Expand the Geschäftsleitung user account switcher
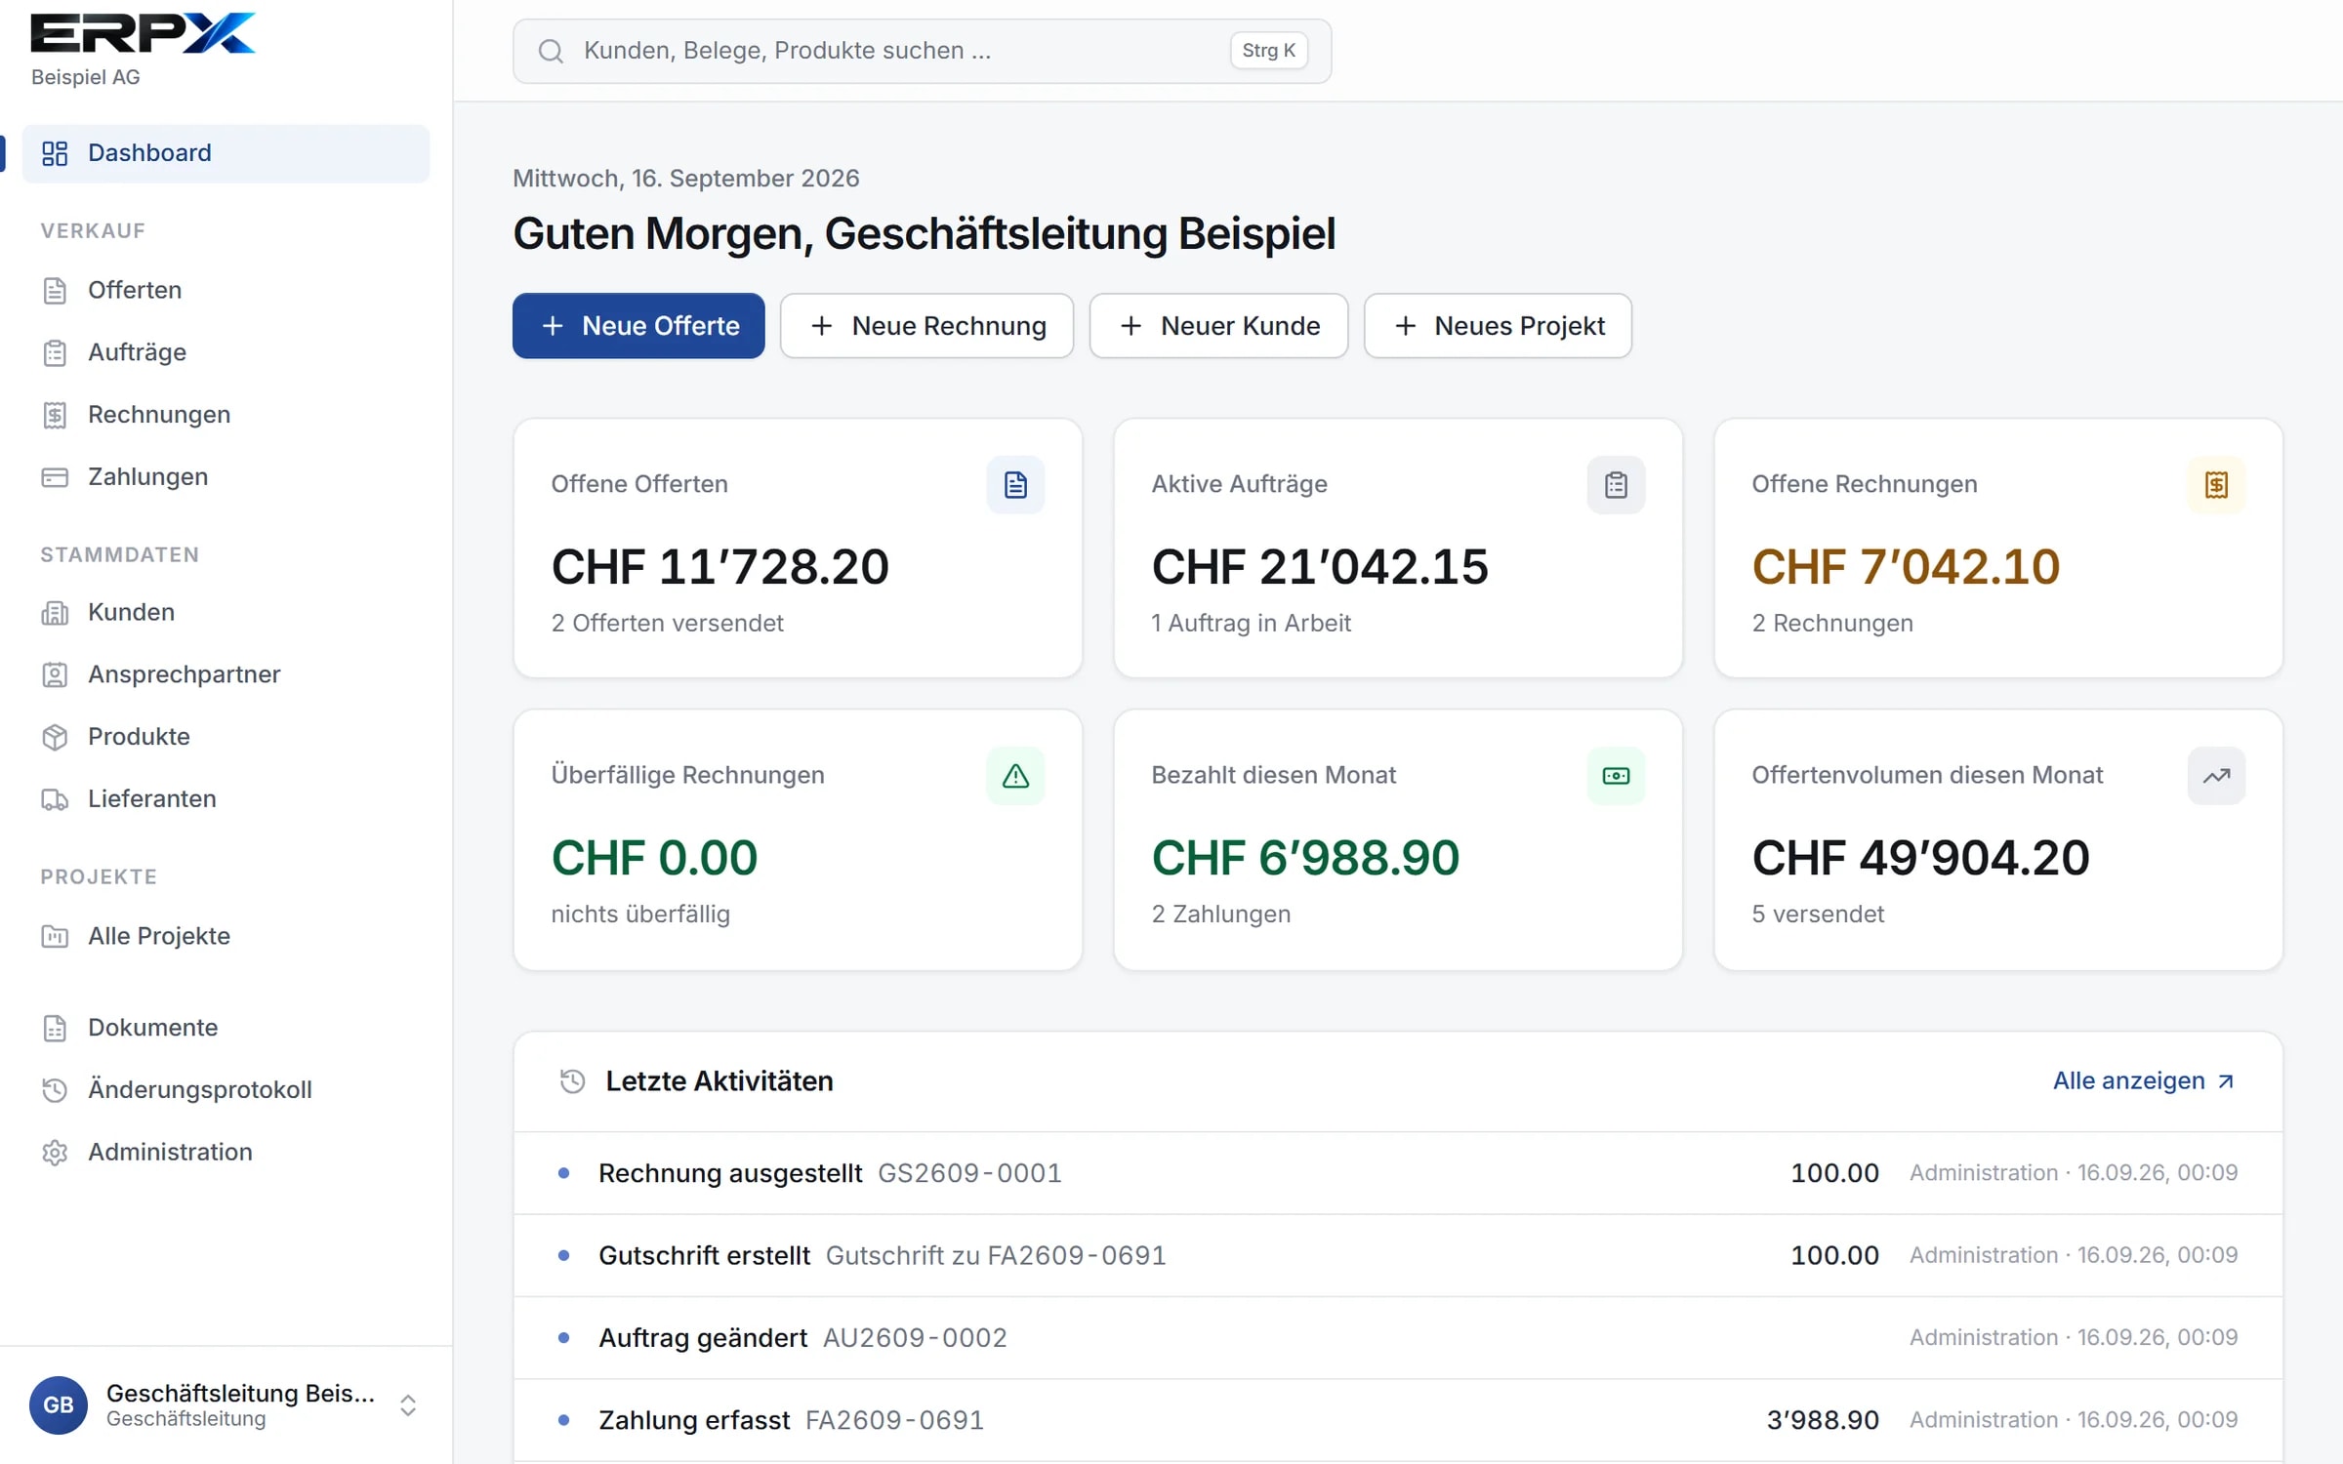2343x1464 pixels. [x=408, y=1404]
